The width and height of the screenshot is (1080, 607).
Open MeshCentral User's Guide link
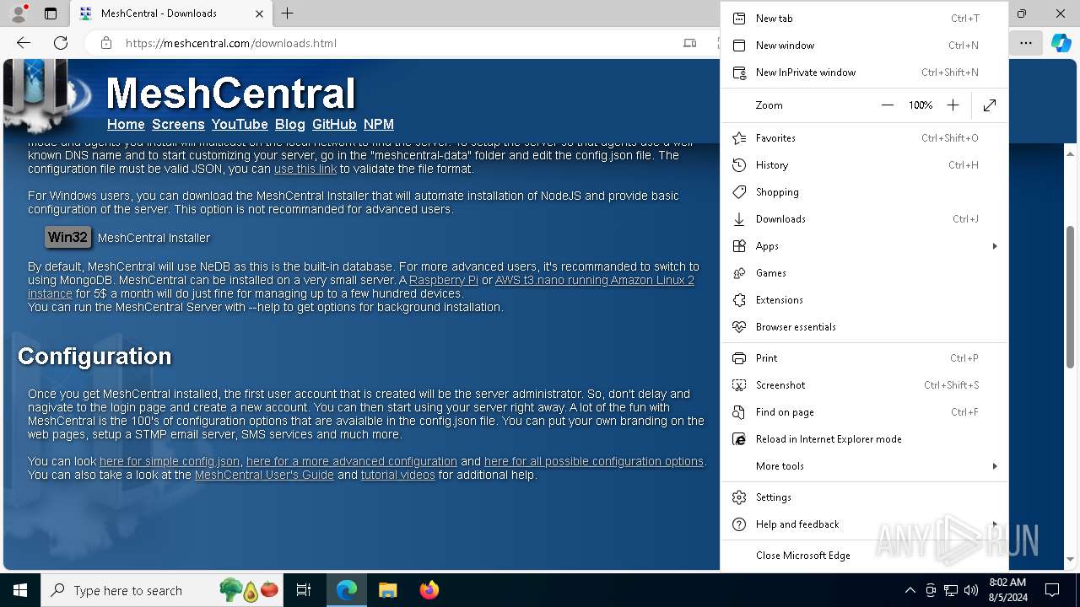pos(264,475)
